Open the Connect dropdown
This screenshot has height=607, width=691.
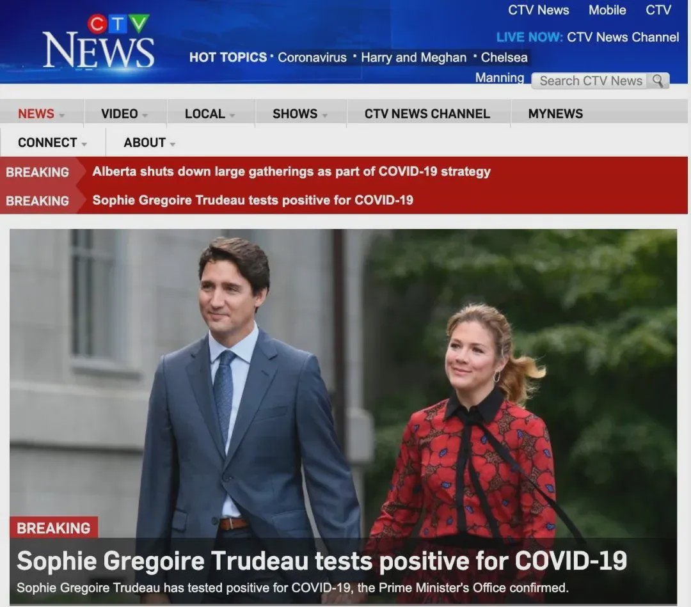[x=52, y=143]
